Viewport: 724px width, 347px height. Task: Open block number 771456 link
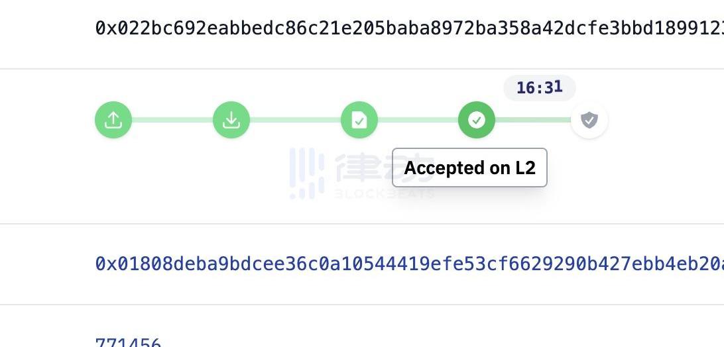coord(128,343)
